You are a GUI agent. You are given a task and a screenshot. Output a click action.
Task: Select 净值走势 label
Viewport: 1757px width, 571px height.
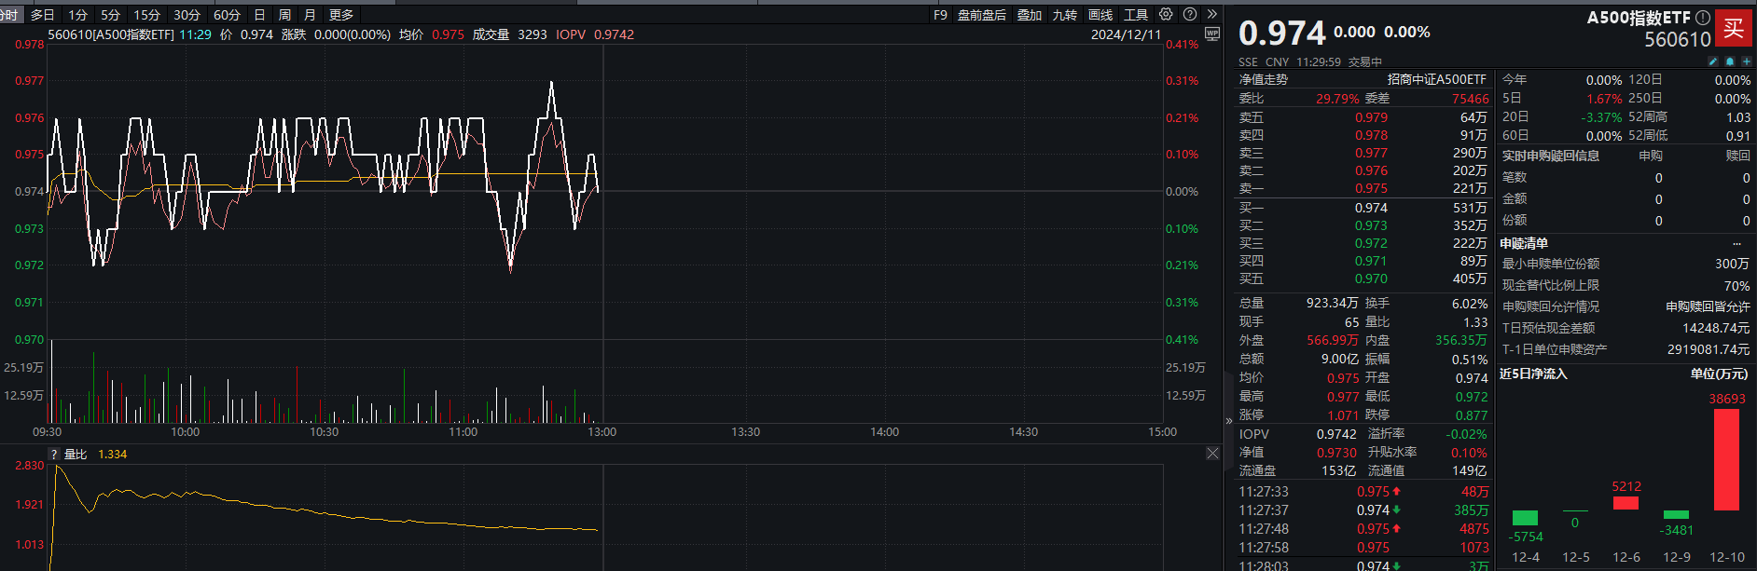tap(1263, 79)
